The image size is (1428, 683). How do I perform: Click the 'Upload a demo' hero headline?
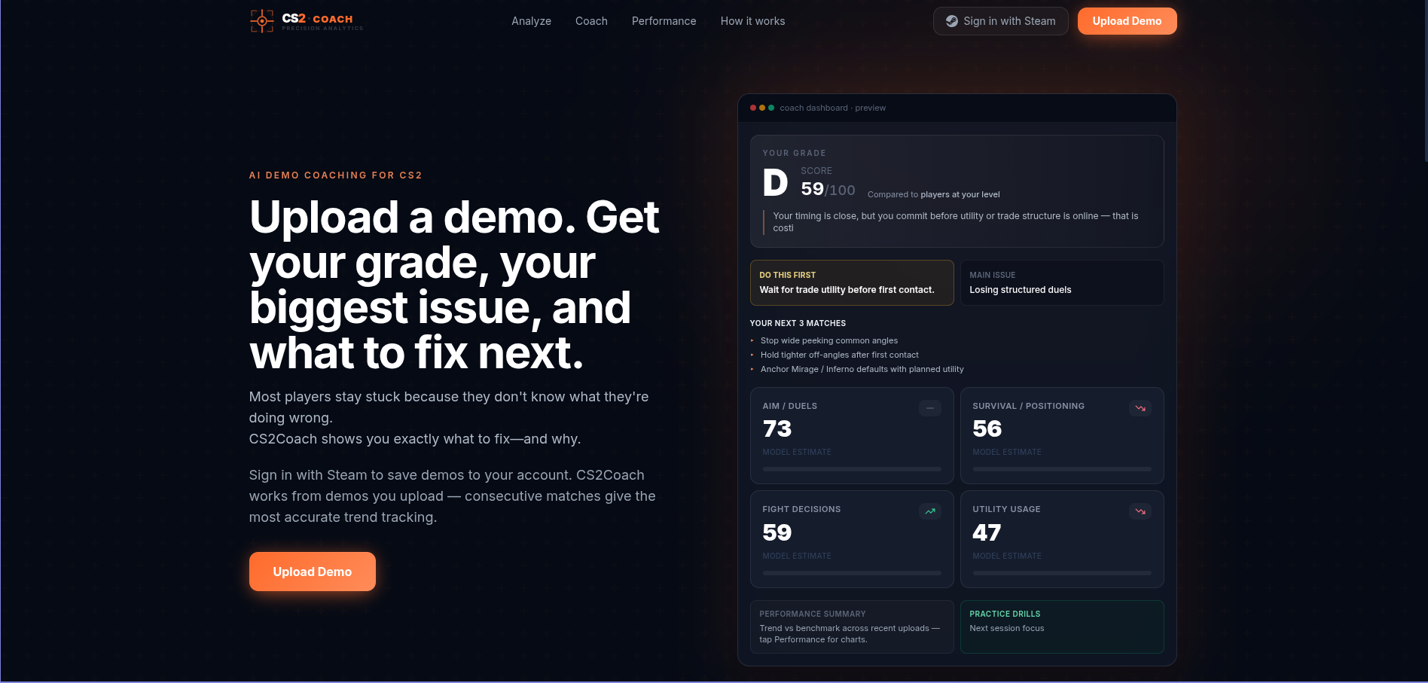click(454, 285)
